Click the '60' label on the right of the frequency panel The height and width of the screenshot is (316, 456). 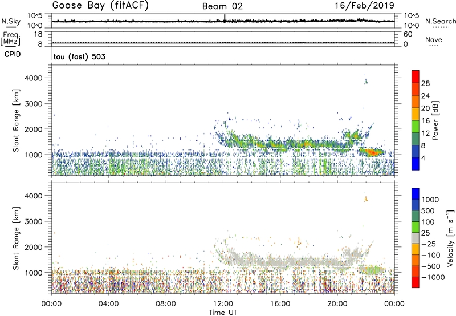[x=408, y=34]
